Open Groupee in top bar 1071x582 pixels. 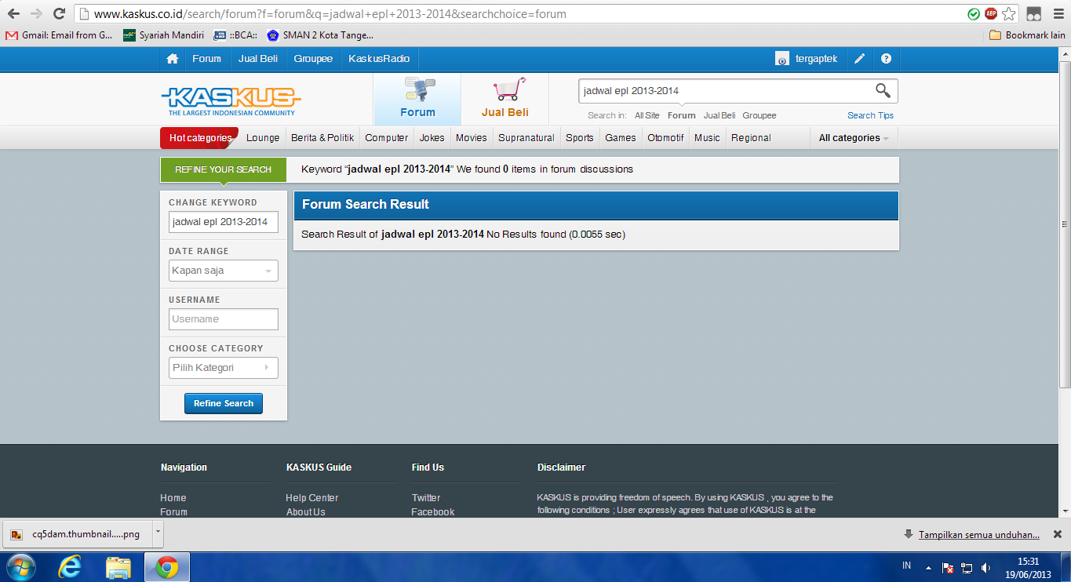point(313,59)
